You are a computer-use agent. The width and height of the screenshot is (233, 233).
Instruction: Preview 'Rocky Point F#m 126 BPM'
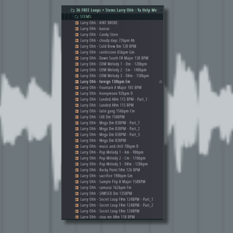pyautogui.click(x=110, y=170)
